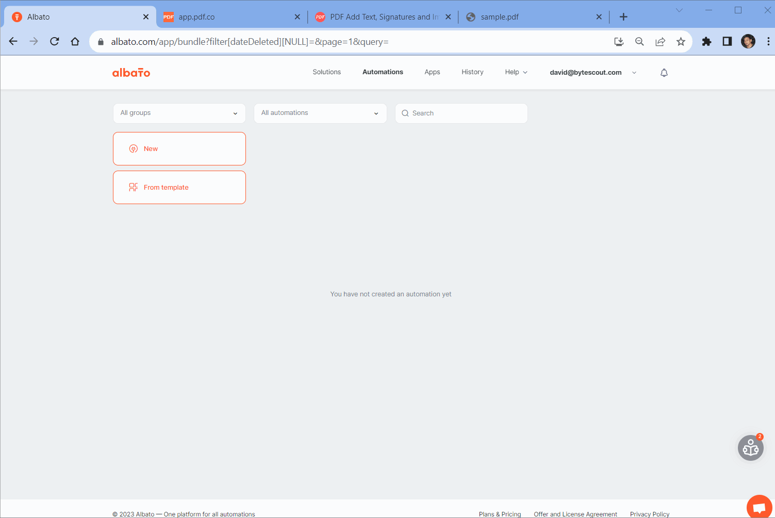
Task: Open the Chrome three-dot menu
Action: [x=768, y=42]
